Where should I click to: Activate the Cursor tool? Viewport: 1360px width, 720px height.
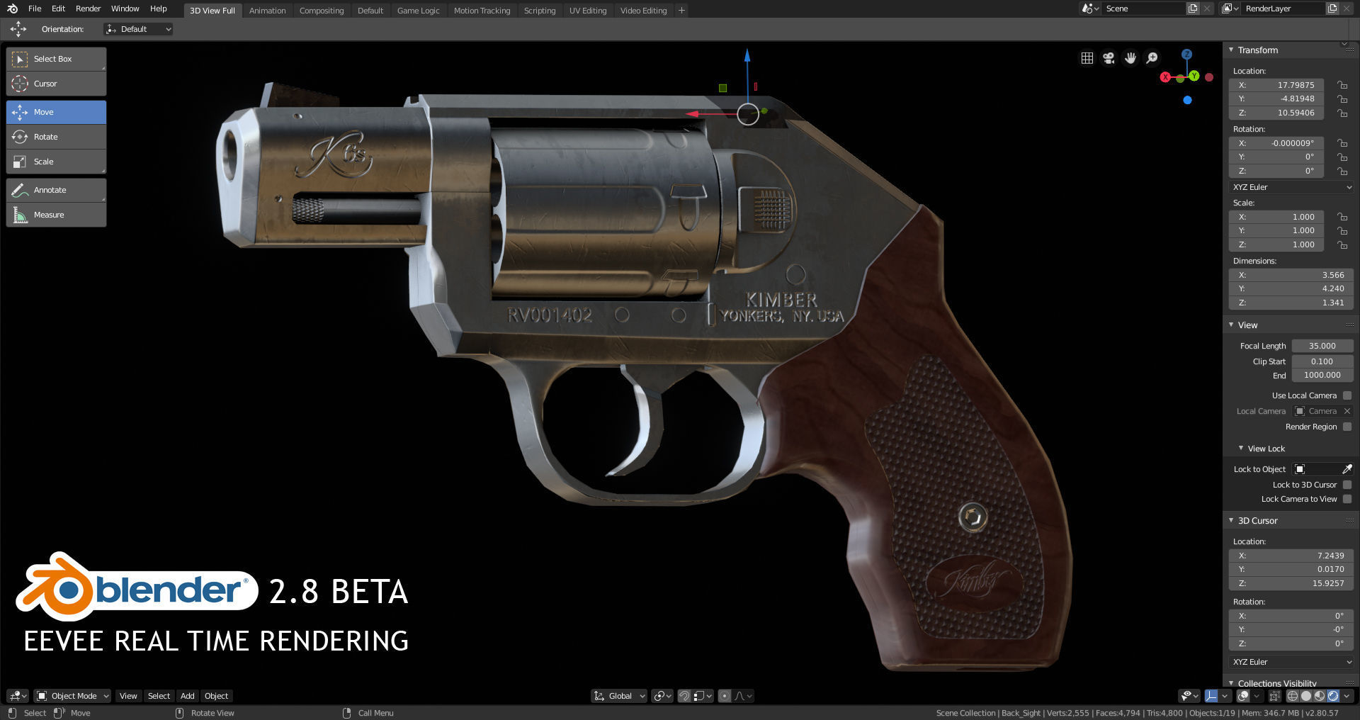tap(56, 84)
